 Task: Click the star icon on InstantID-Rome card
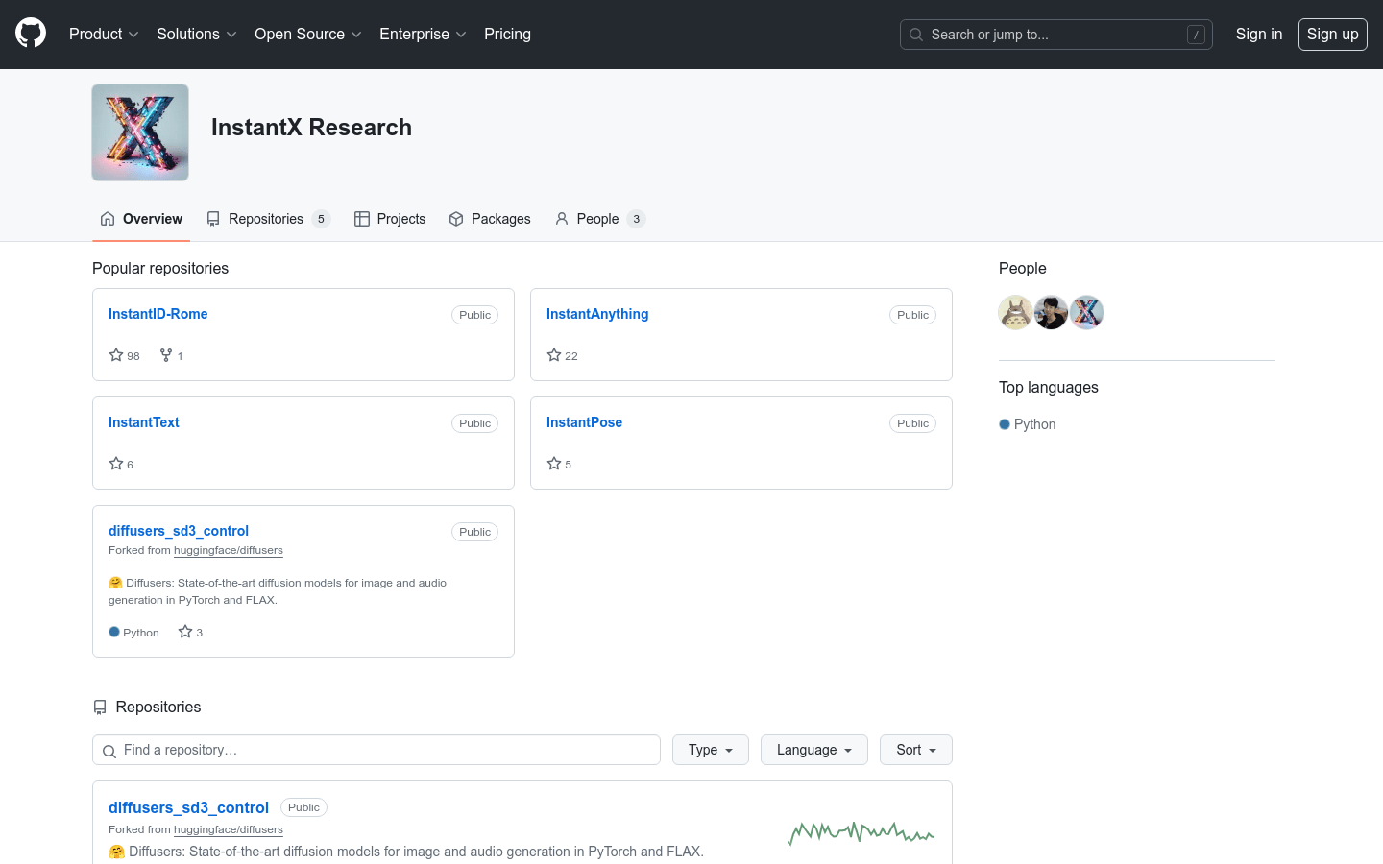116,355
